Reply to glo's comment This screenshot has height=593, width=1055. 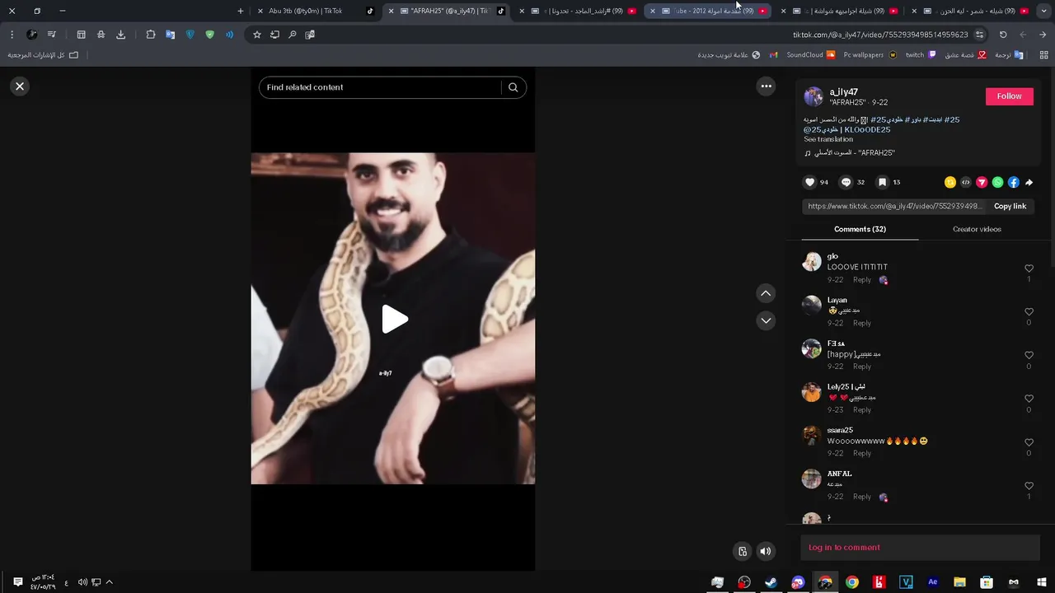click(862, 280)
